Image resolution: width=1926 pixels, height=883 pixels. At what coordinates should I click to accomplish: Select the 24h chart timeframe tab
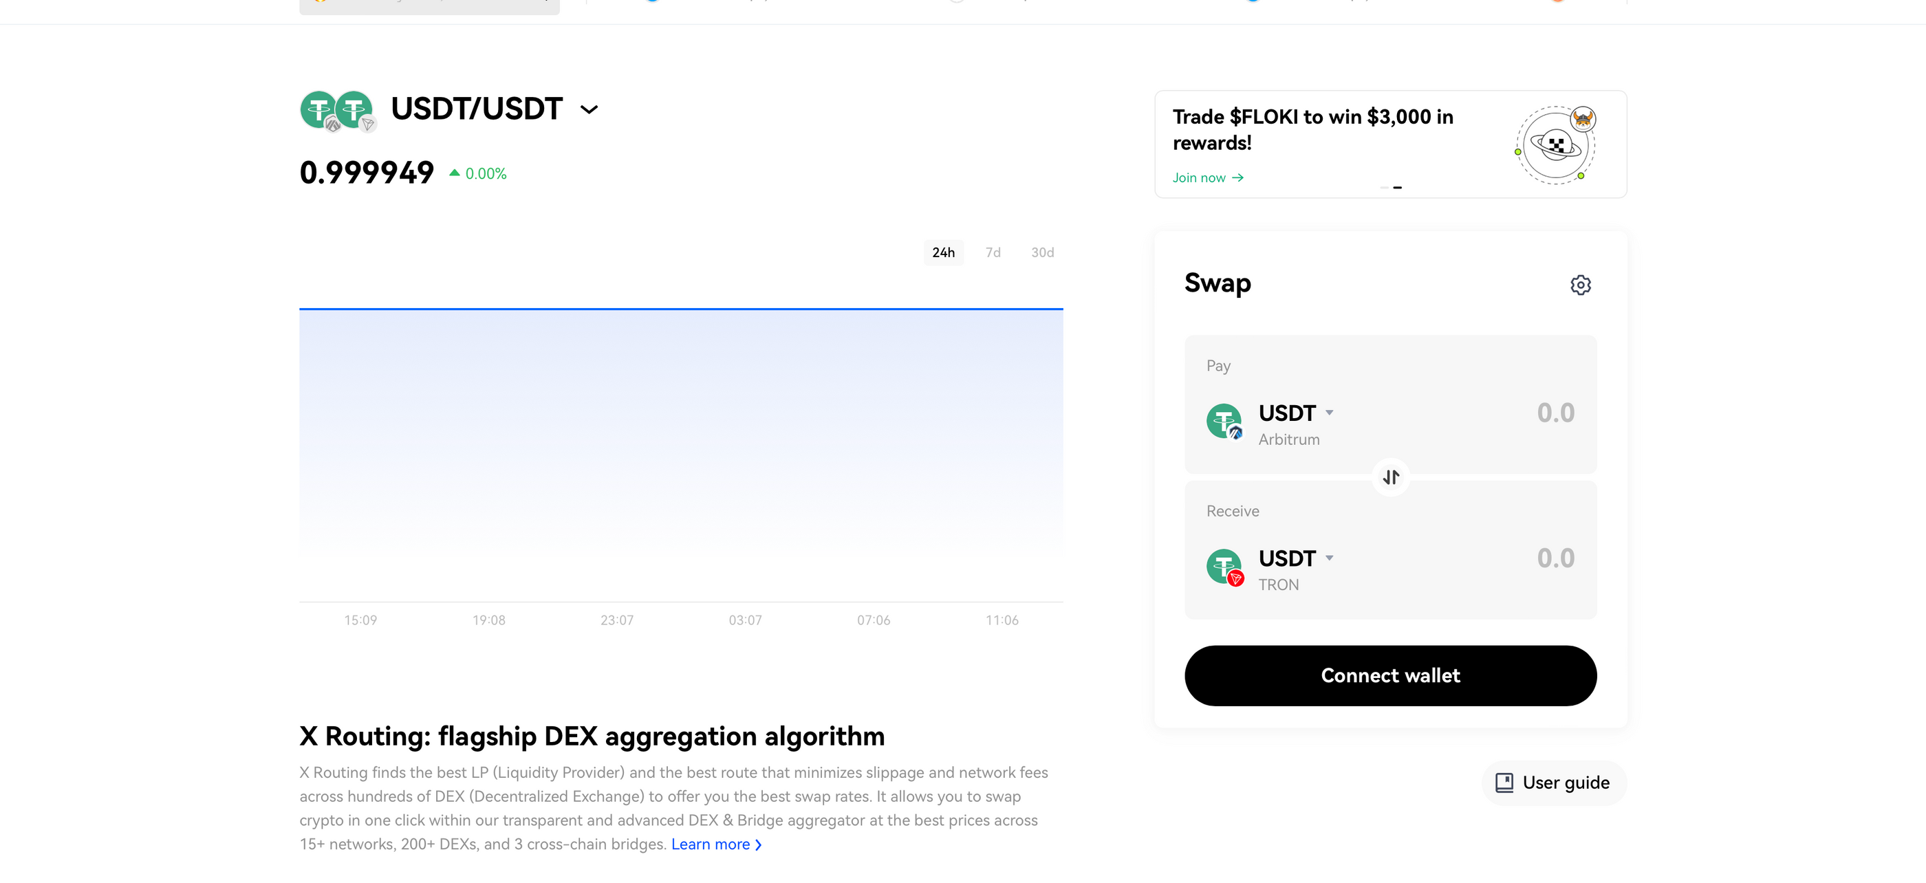point(944,252)
